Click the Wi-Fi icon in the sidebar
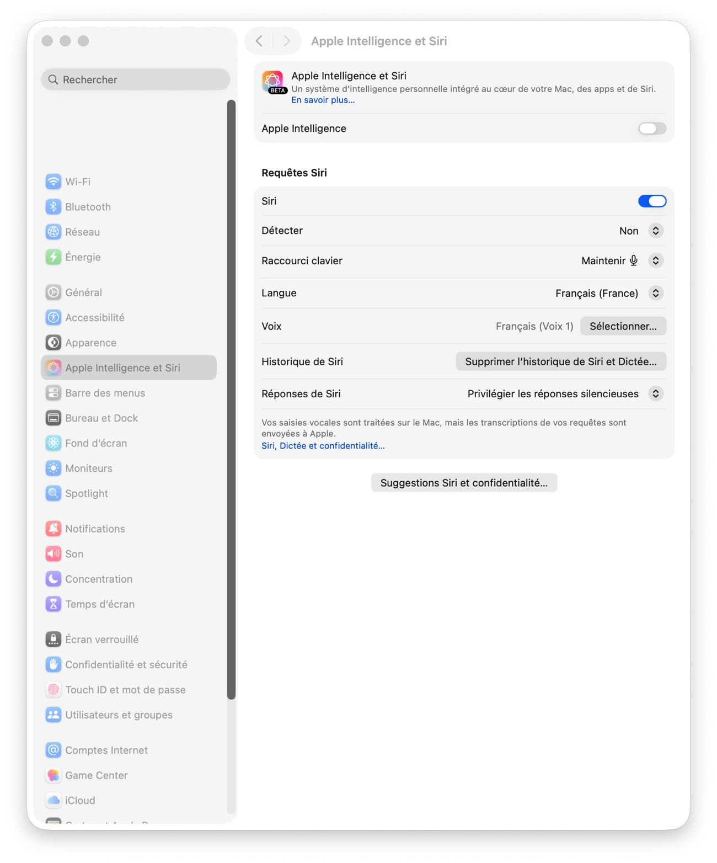This screenshot has width=717, height=863. click(53, 182)
